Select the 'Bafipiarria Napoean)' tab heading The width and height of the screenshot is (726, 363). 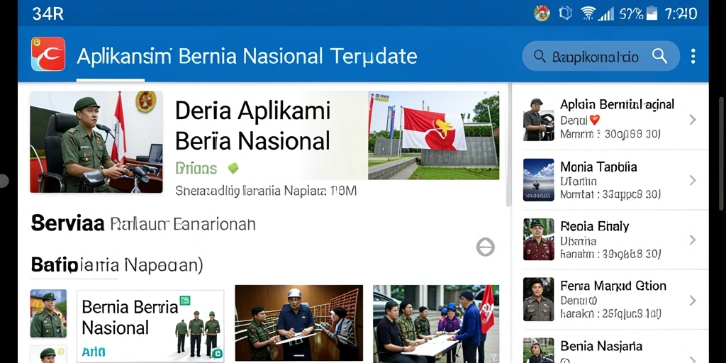tap(117, 265)
